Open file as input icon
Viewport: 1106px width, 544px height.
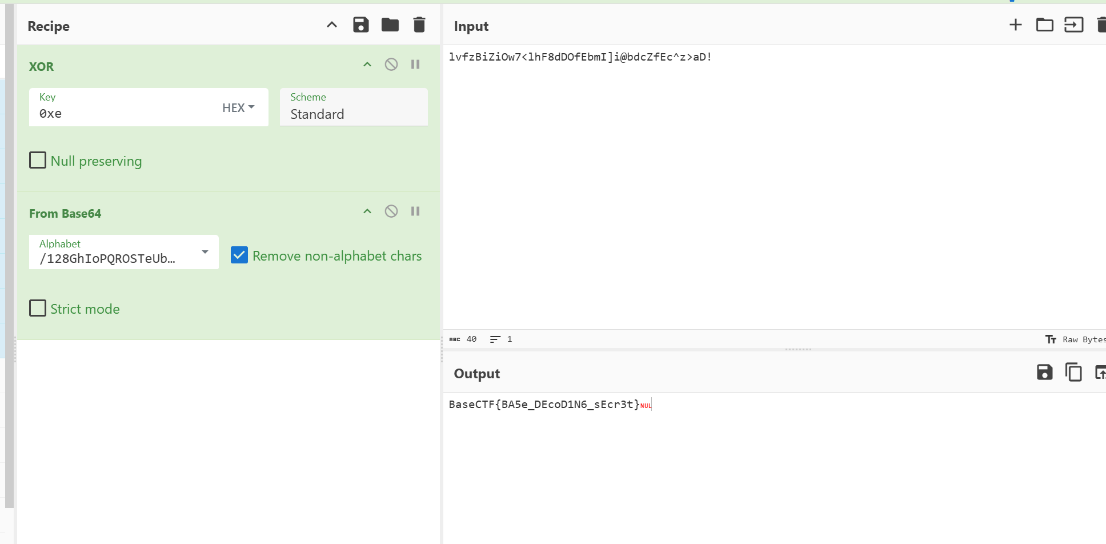tap(1074, 25)
